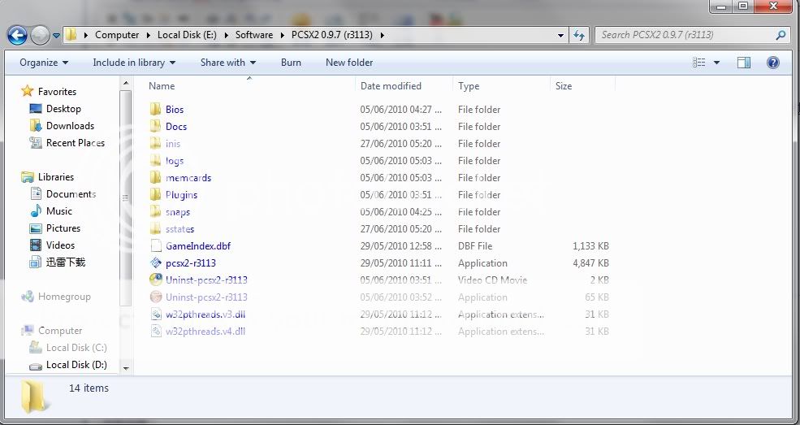The height and width of the screenshot is (425, 800).
Task: Click the Search PCSX2 0.9.7 input field
Action: point(686,35)
